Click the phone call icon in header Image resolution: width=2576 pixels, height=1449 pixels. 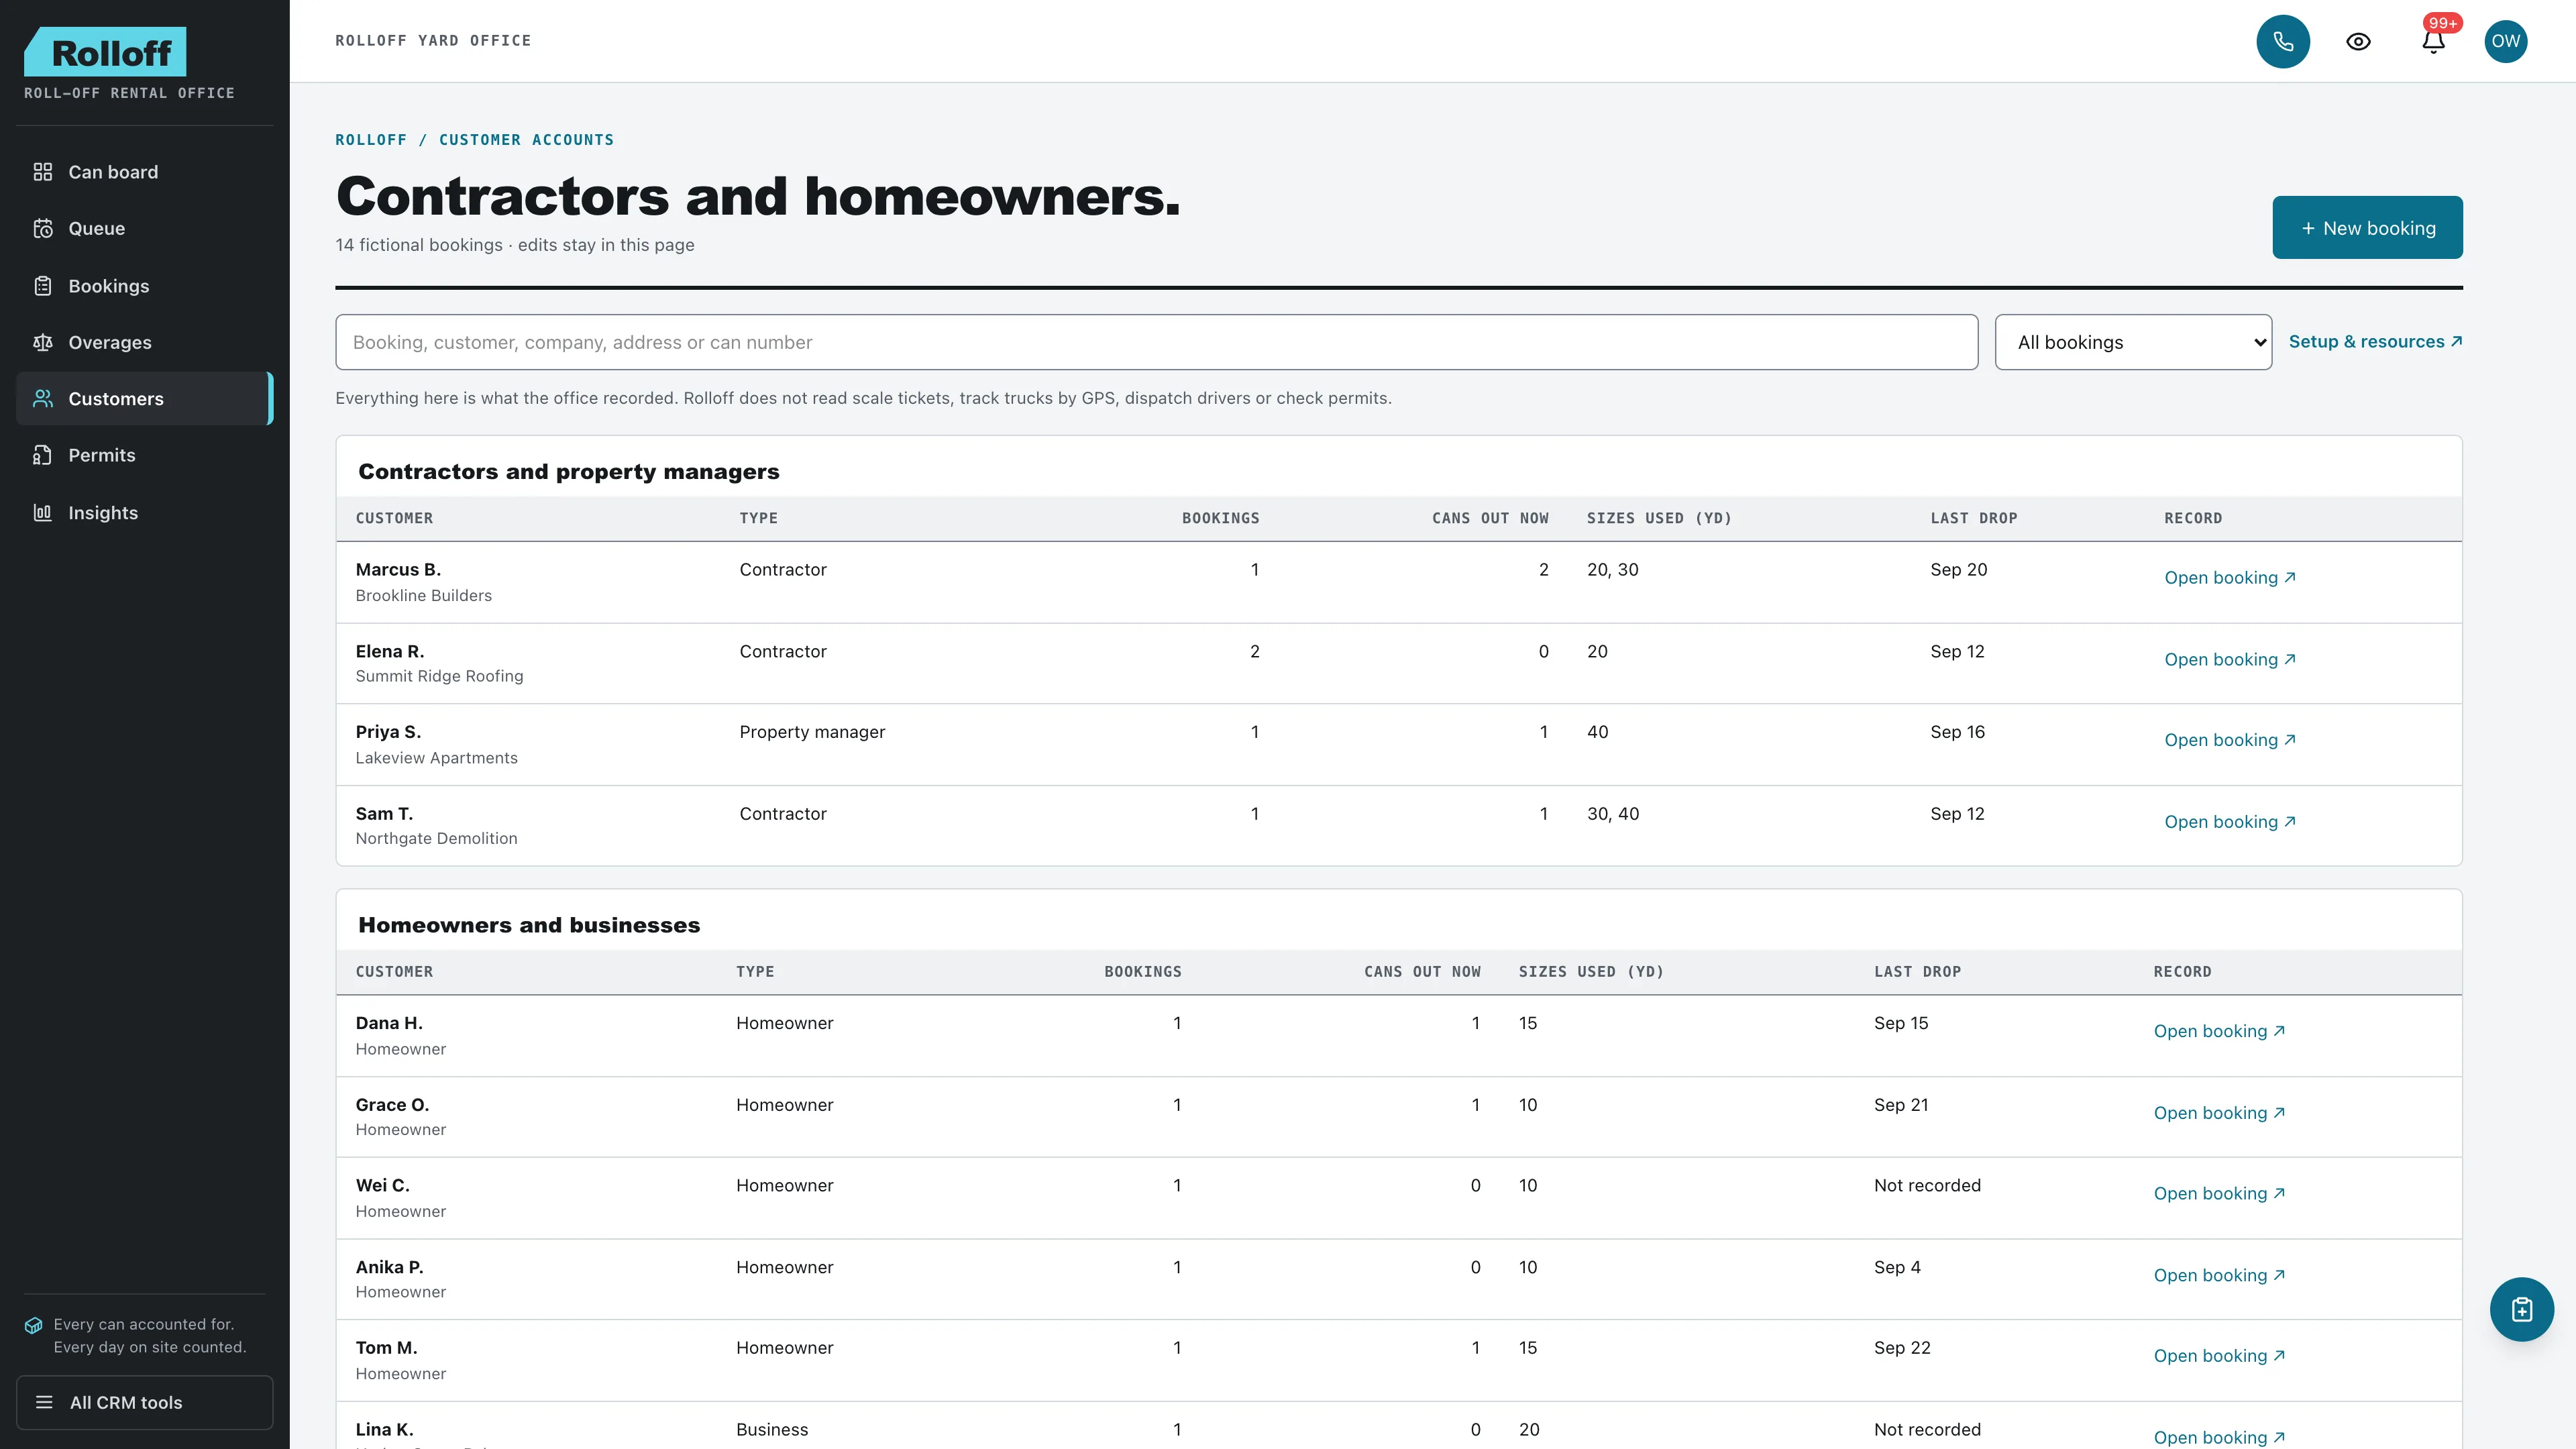click(2283, 41)
